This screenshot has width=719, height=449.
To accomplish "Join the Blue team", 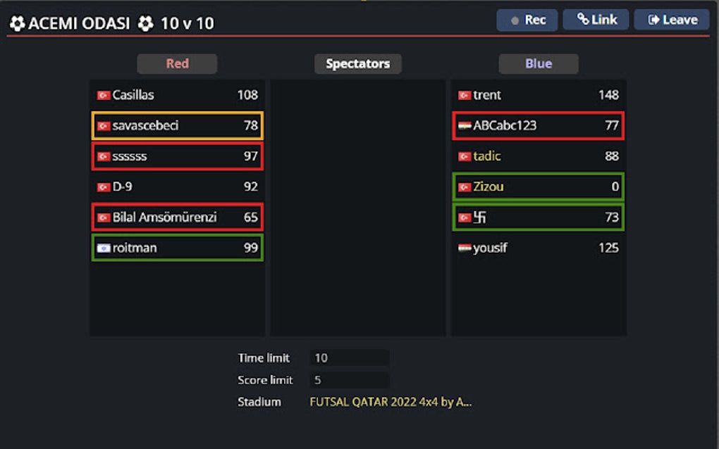I will point(539,63).
